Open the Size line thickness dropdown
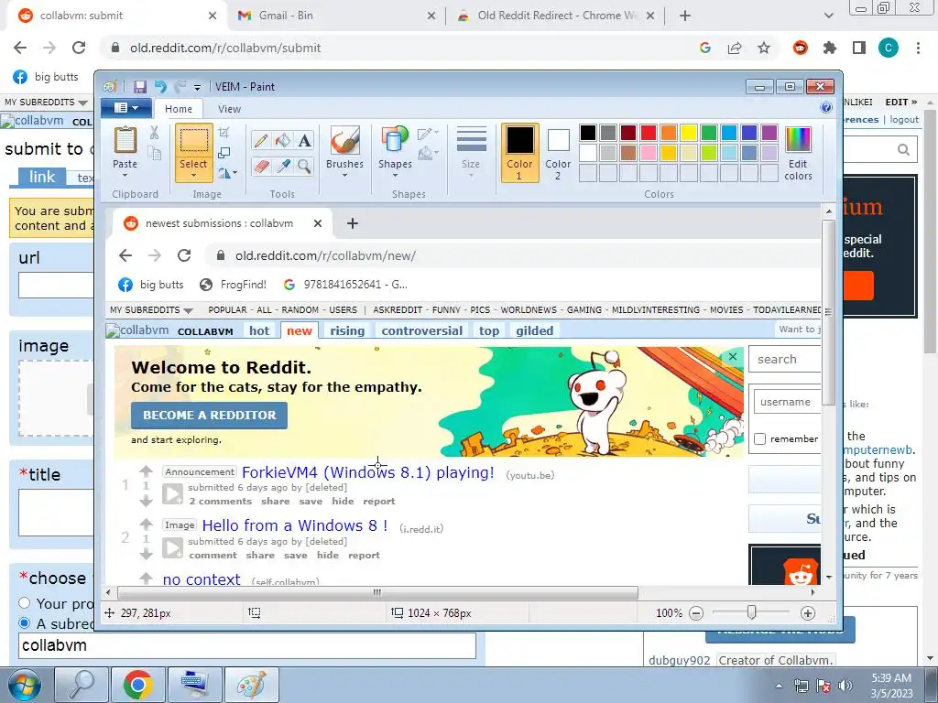 point(471,152)
